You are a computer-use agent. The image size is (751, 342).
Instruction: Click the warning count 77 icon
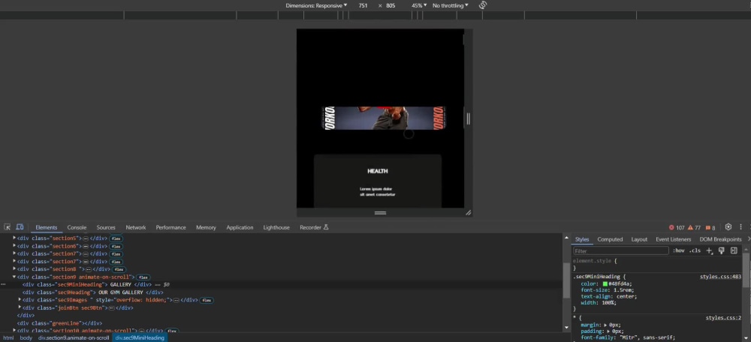[695, 228]
